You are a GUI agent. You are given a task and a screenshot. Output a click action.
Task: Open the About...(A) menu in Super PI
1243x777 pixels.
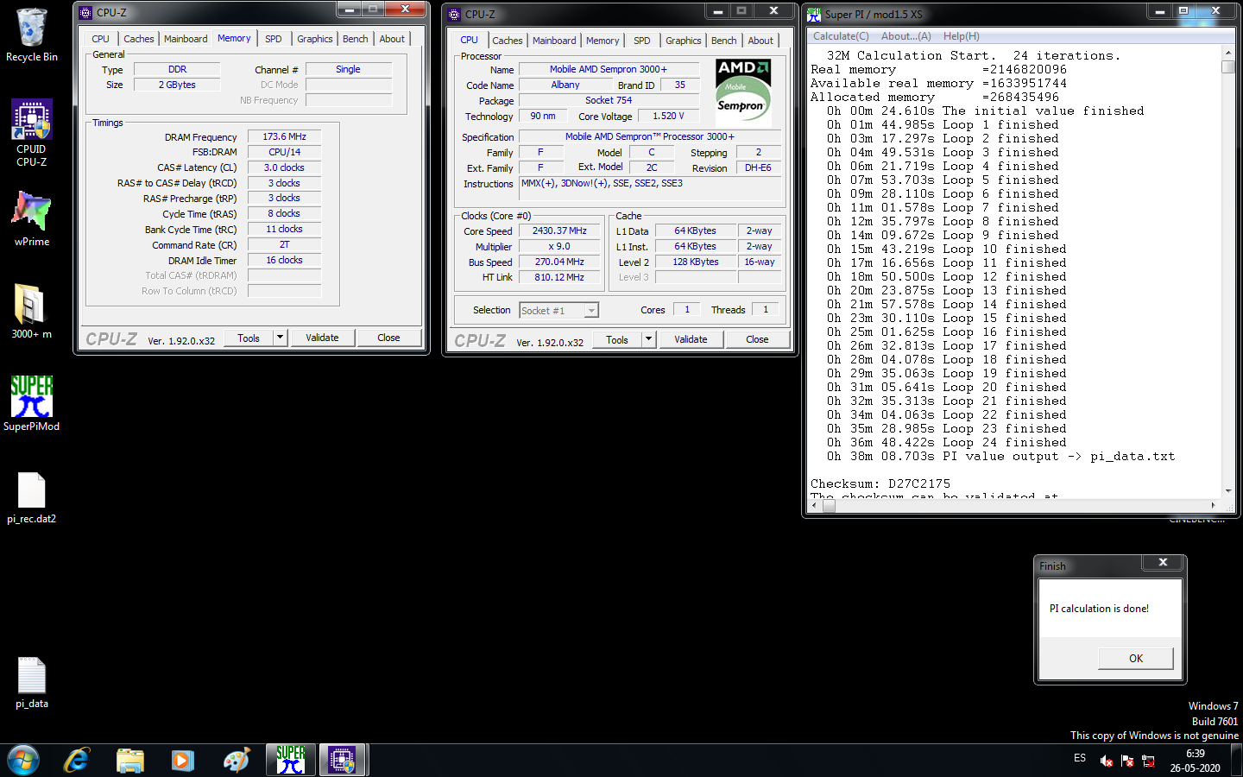point(905,36)
